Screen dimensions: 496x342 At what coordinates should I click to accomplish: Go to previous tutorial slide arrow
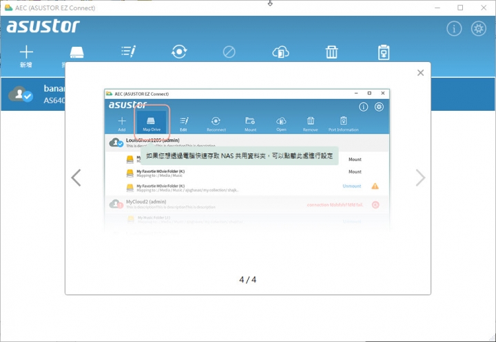click(76, 178)
